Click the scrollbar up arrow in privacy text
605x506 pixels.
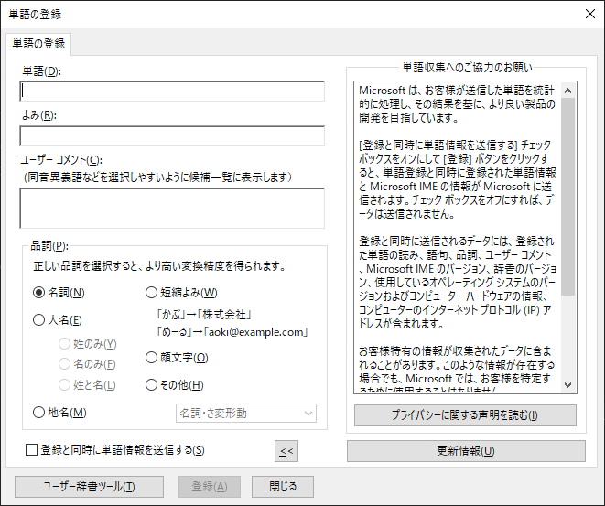pos(568,91)
